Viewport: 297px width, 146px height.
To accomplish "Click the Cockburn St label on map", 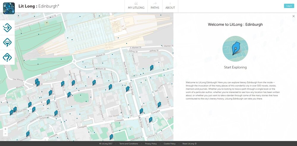I will coord(99,69).
